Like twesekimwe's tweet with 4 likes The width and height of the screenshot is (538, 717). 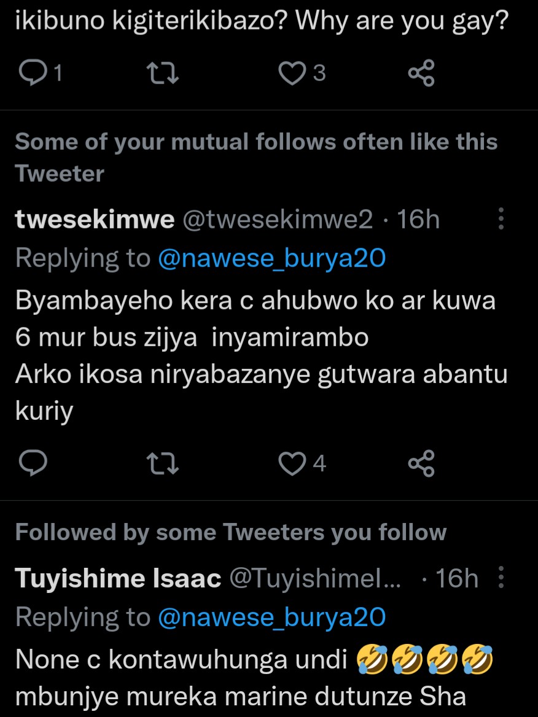[292, 463]
